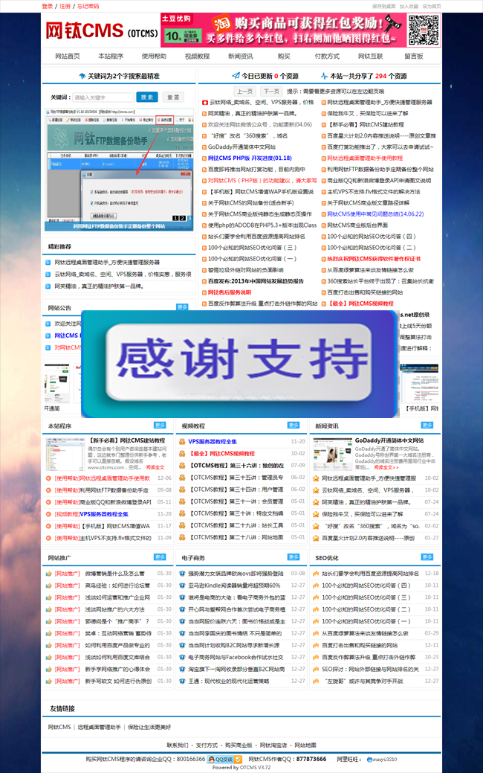Image resolution: width=483 pixels, height=773 pixels.
Task: Click the blue 搜索 search button
Action: [x=146, y=97]
